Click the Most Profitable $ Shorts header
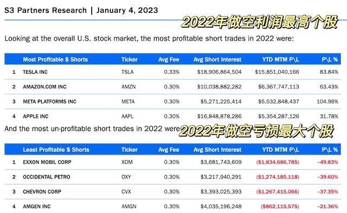The image size is (347, 213). pos(55,60)
